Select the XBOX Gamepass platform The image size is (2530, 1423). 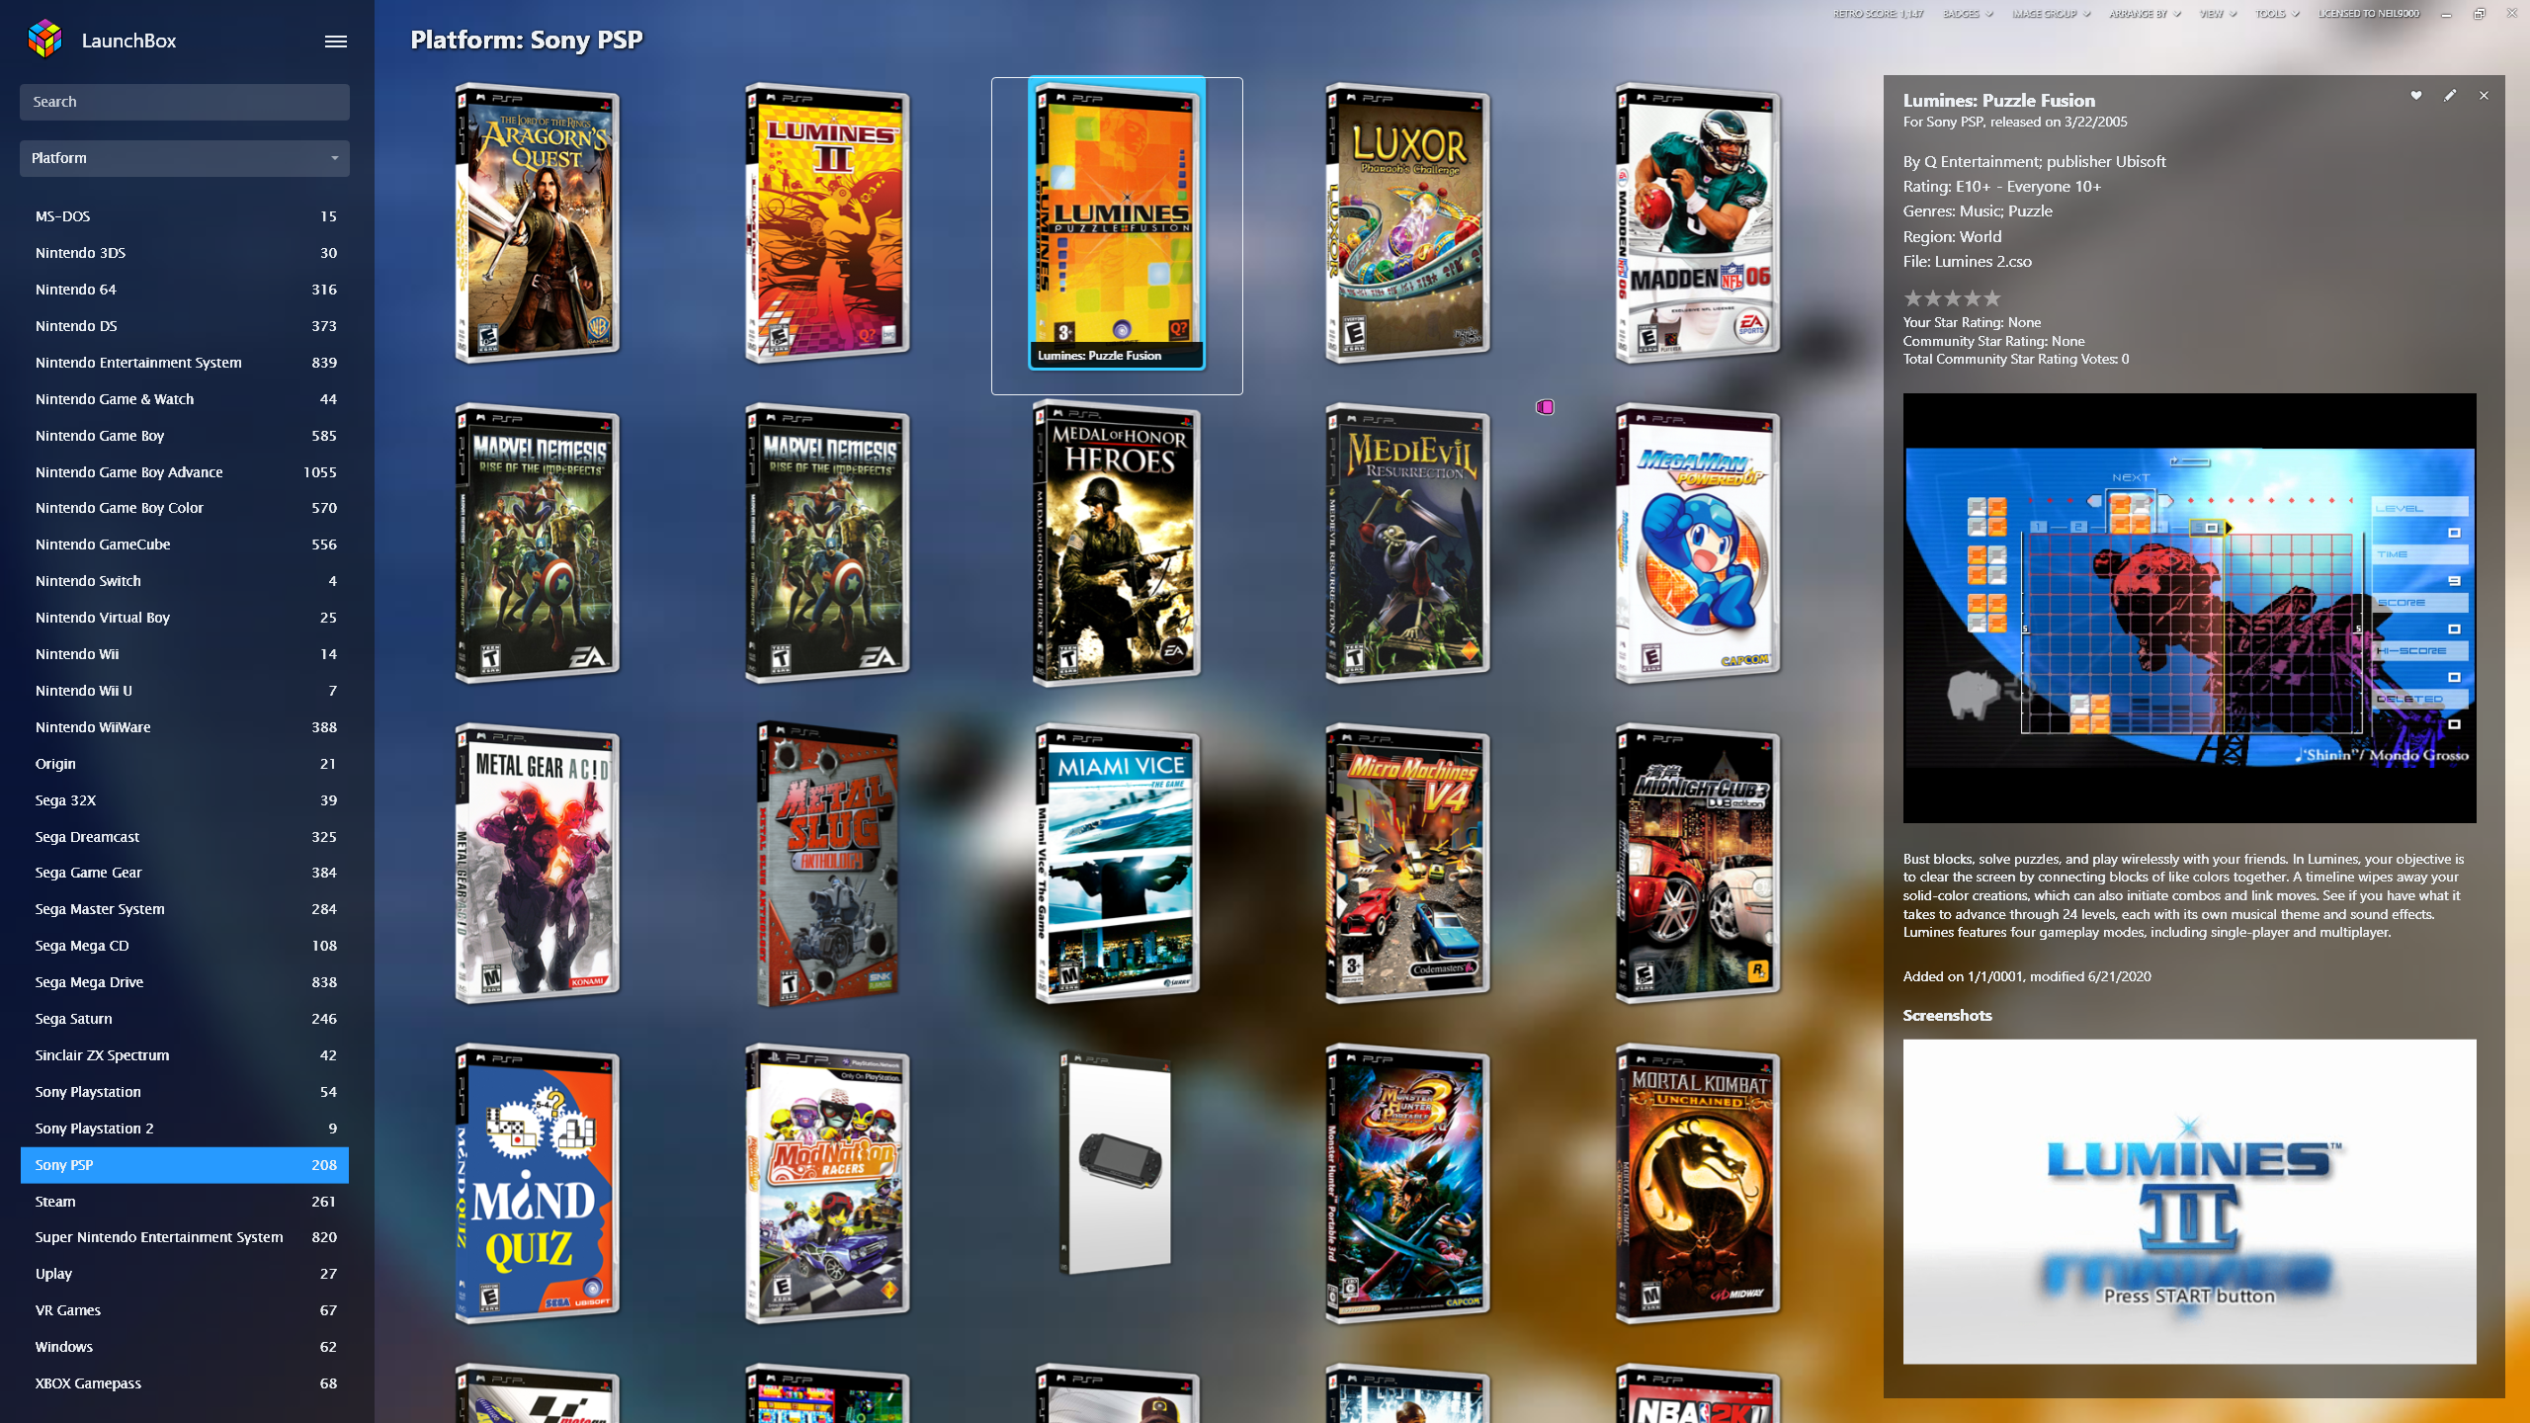pos(185,1383)
